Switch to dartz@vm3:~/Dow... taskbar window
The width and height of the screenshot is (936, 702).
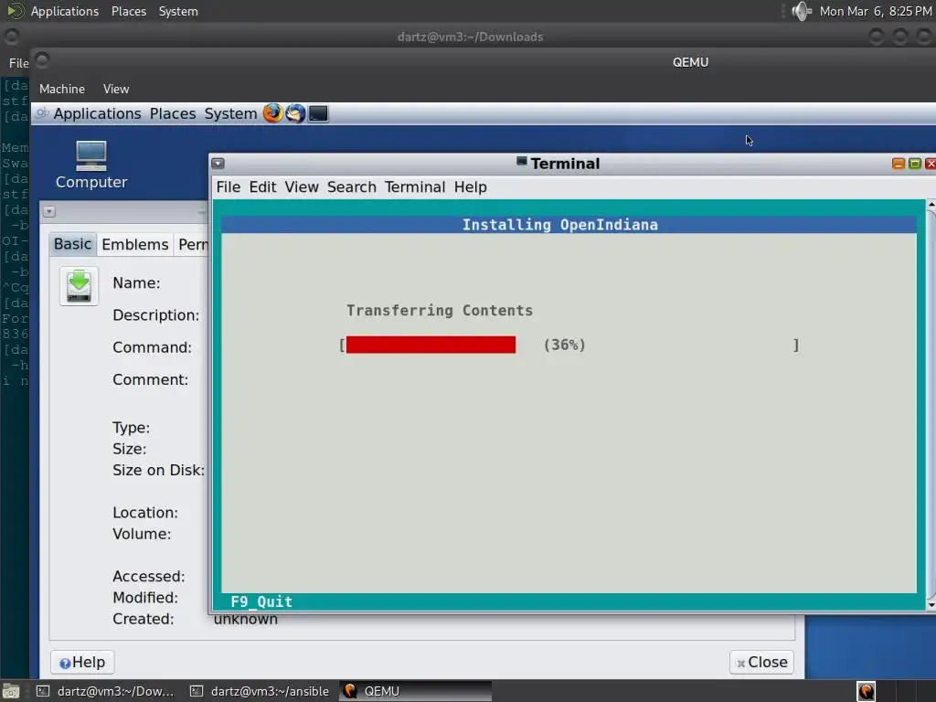coord(105,691)
